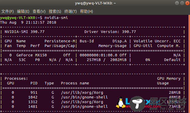Viewport: 190px width, 113px height.
Task: Click the Pwr:Usage/Cap header
Action: click(x=60, y=46)
